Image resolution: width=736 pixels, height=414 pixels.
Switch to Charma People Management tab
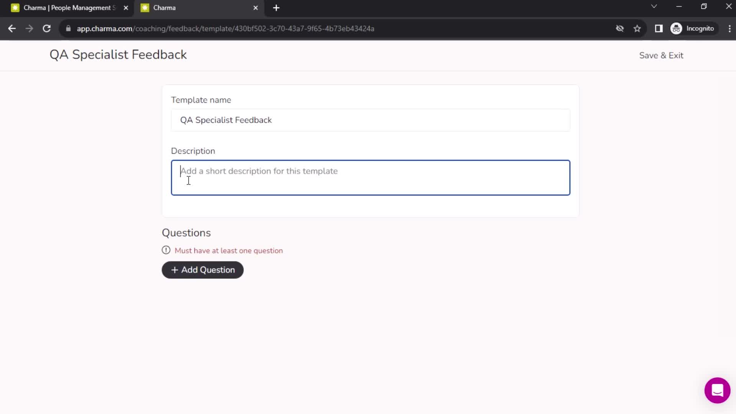69,8
